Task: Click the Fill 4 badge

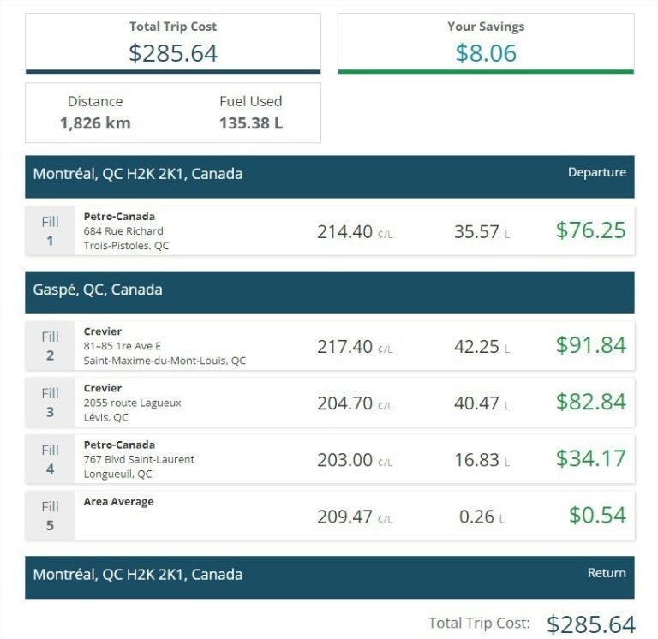Action: (x=50, y=459)
